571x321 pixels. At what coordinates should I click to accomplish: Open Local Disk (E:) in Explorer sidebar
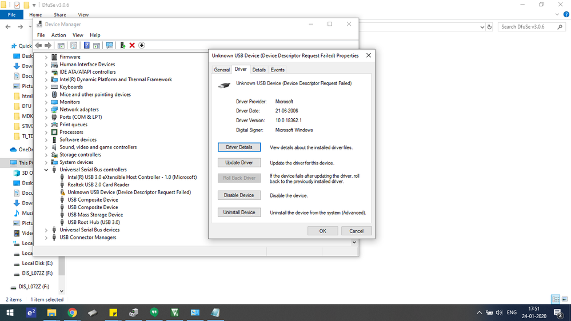(37, 263)
